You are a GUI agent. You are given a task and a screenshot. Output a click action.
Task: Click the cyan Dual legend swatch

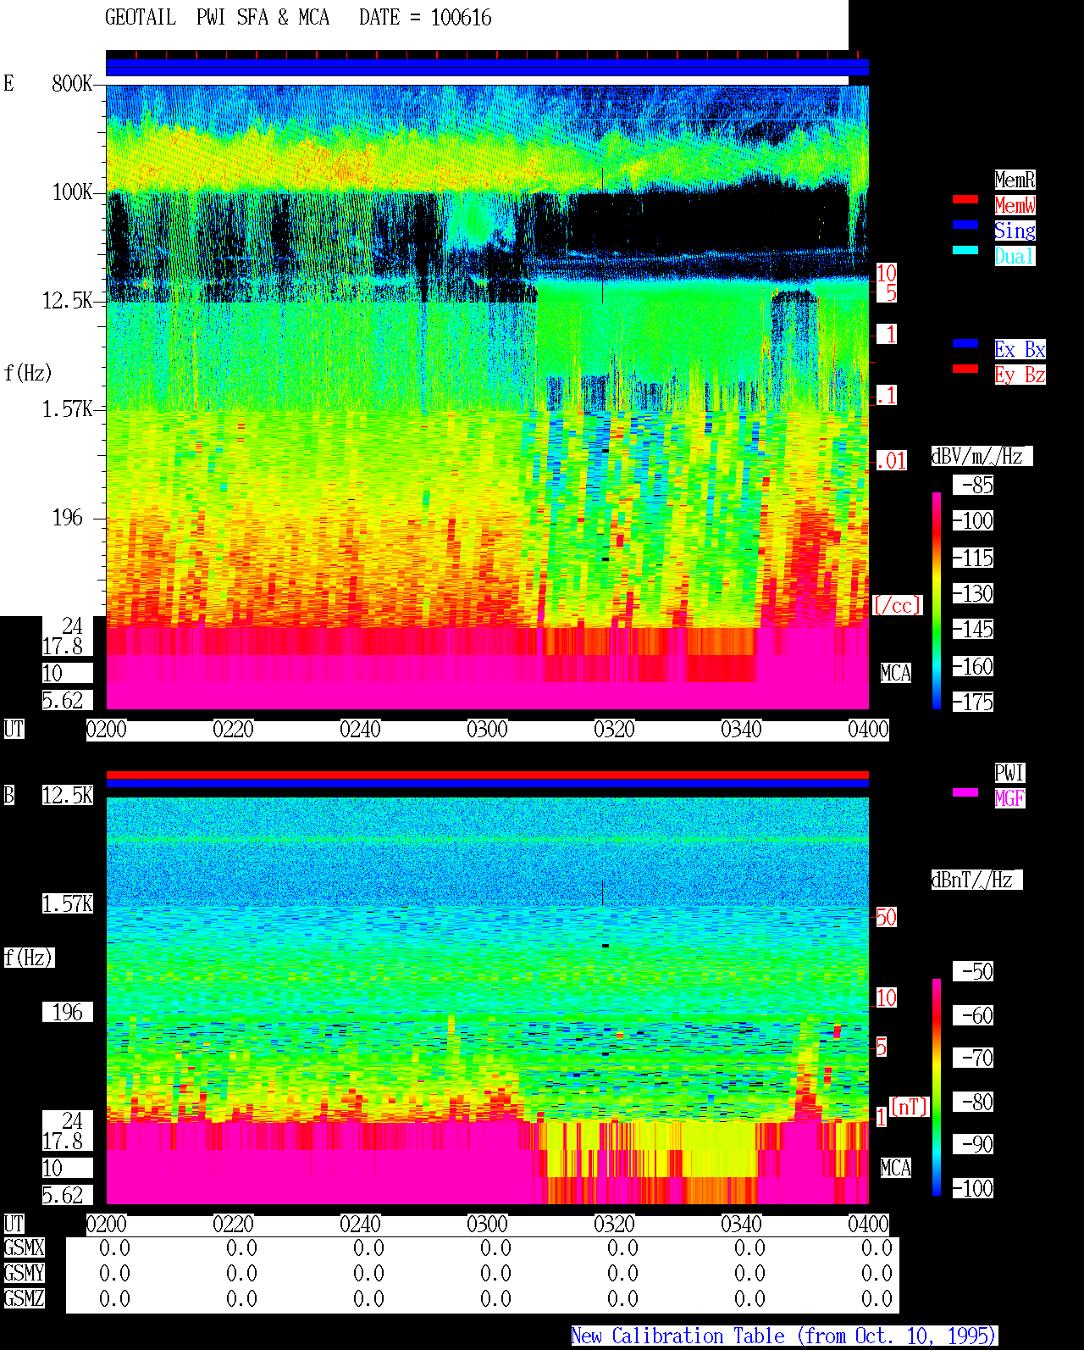click(x=965, y=250)
